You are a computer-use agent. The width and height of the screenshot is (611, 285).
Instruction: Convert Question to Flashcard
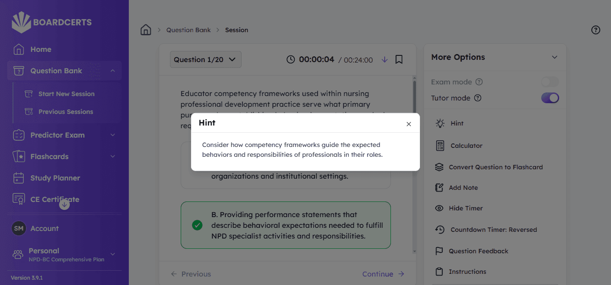click(x=495, y=167)
